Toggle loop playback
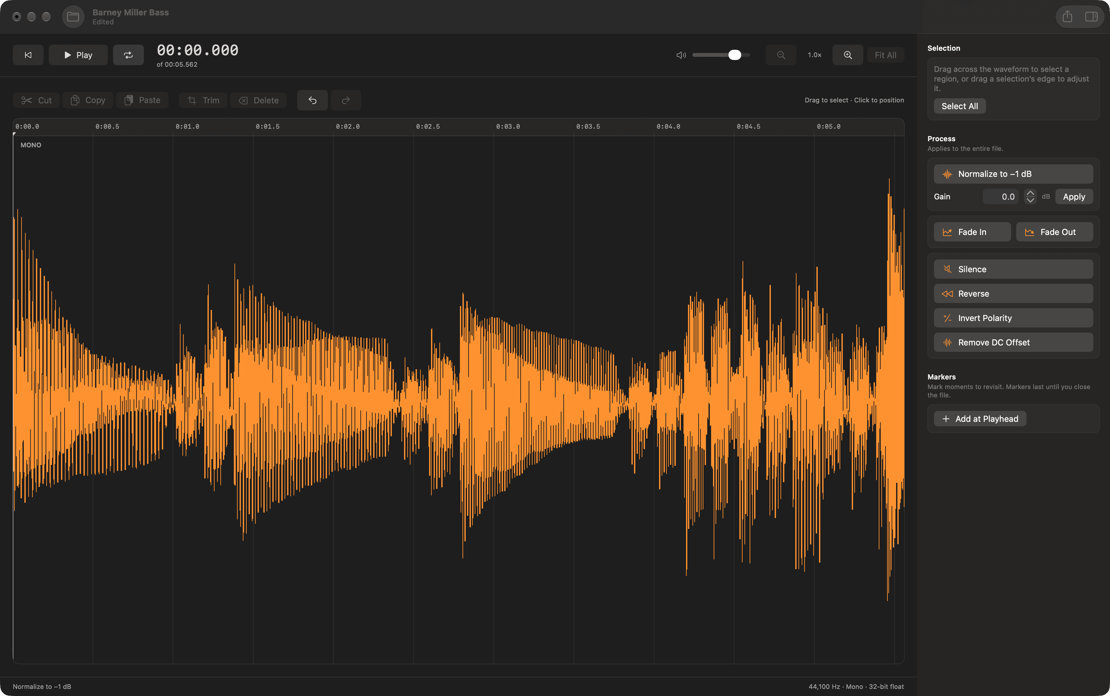The width and height of the screenshot is (1110, 696). pos(128,55)
